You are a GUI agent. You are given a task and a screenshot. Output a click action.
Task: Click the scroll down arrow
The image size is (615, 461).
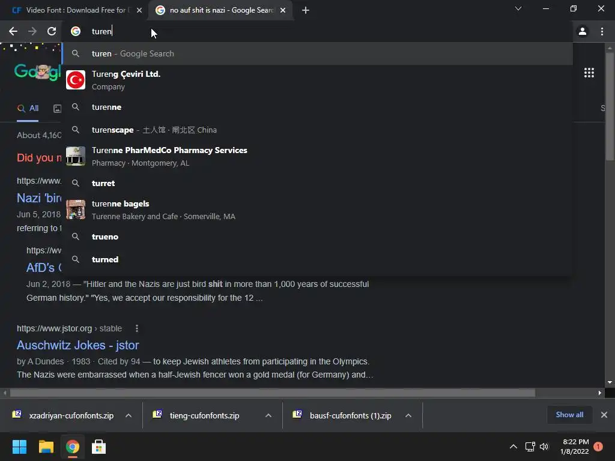(610, 382)
